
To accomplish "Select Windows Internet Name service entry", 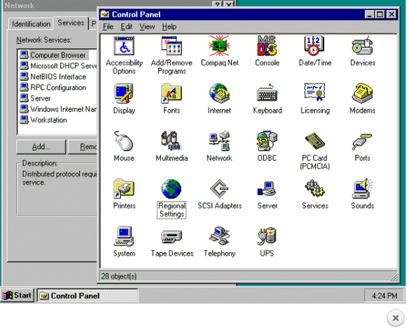I will pos(58,109).
